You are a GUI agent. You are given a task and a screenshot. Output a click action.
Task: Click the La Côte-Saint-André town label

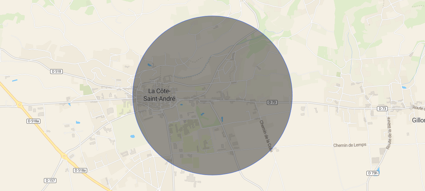tap(159, 94)
